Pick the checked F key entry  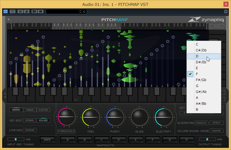coord(204,74)
